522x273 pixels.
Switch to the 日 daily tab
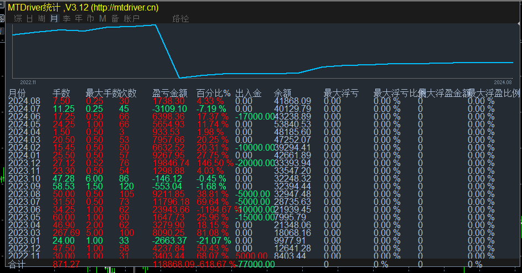click(x=30, y=19)
